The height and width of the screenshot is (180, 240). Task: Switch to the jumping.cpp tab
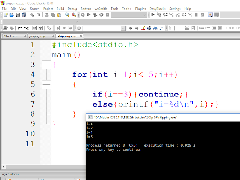coord(37,36)
